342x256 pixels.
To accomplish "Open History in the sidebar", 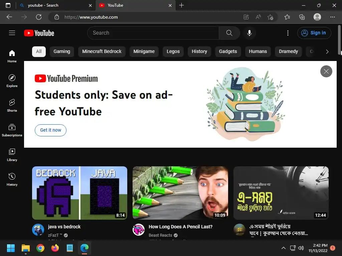I will (x=12, y=179).
